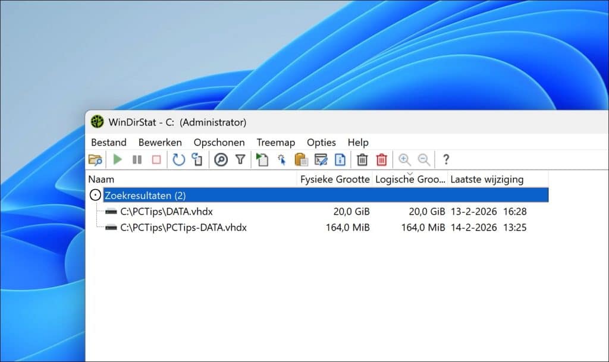Click the WinDirStat - C: (Administrator) title text
This screenshot has width=609, height=362.
177,122
